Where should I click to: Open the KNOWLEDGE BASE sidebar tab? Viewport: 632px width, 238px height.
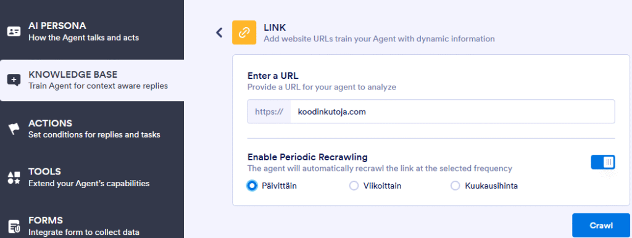point(92,80)
